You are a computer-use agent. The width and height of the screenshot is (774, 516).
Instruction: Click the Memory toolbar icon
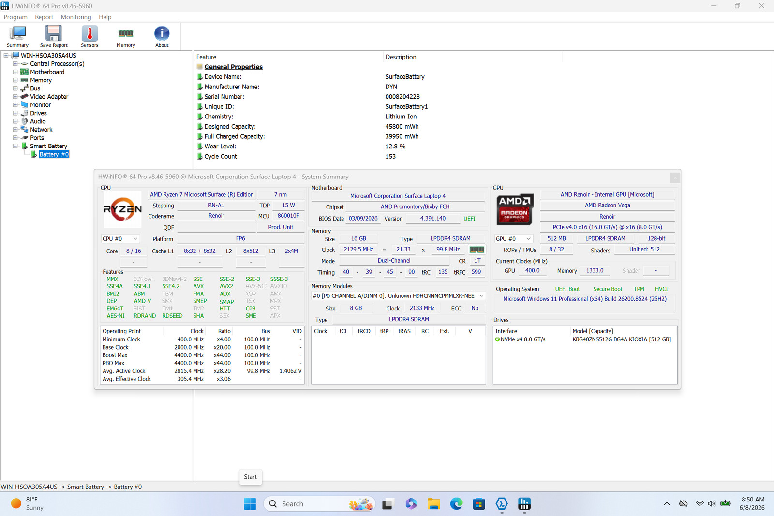tap(126, 37)
